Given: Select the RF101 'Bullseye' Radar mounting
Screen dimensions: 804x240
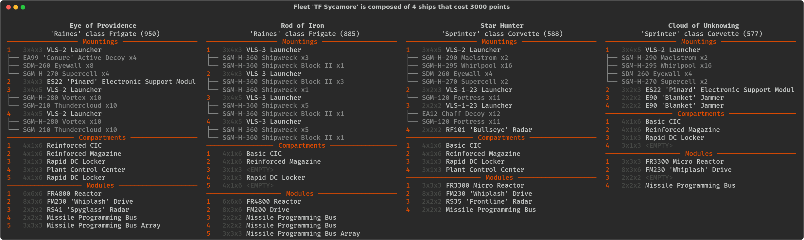Looking at the screenshot, I should pyautogui.click(x=489, y=130).
